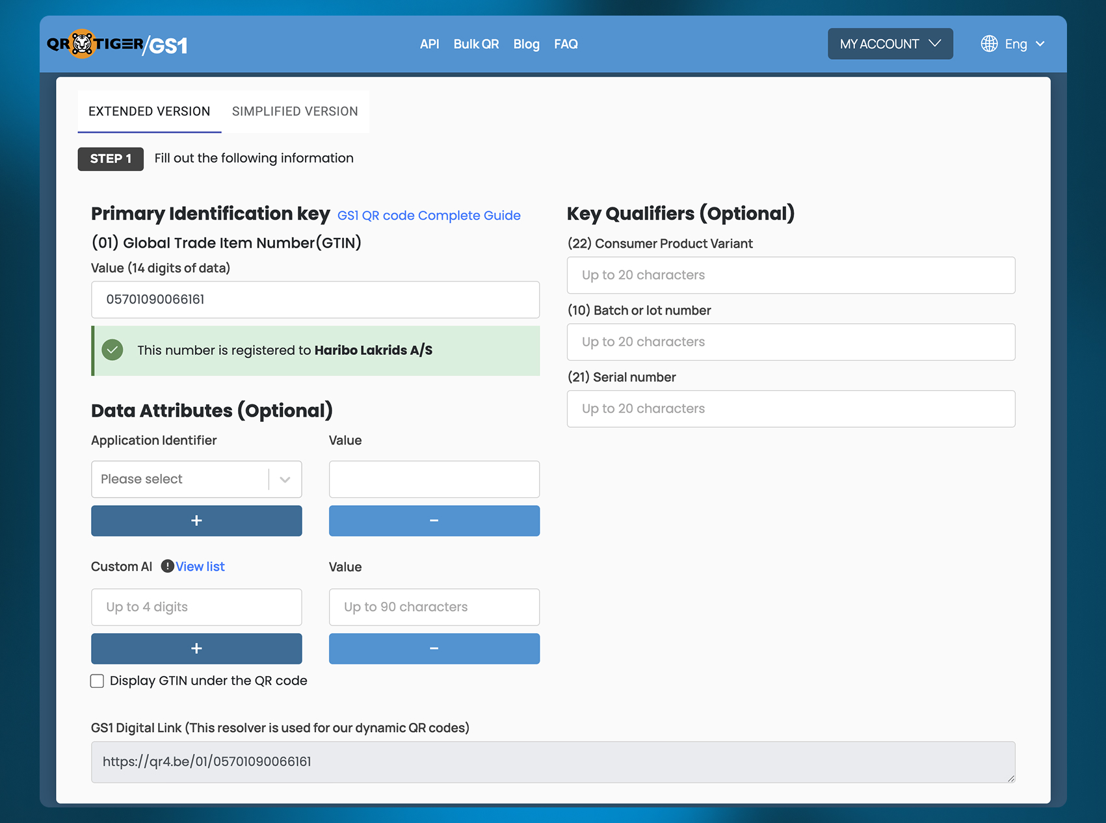Image resolution: width=1106 pixels, height=823 pixels.
Task: Open the FAQ page
Action: click(x=566, y=44)
